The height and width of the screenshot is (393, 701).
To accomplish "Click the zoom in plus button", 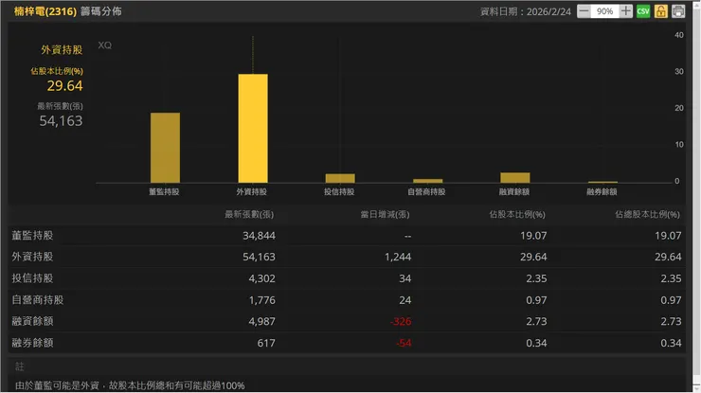I will 626,11.
